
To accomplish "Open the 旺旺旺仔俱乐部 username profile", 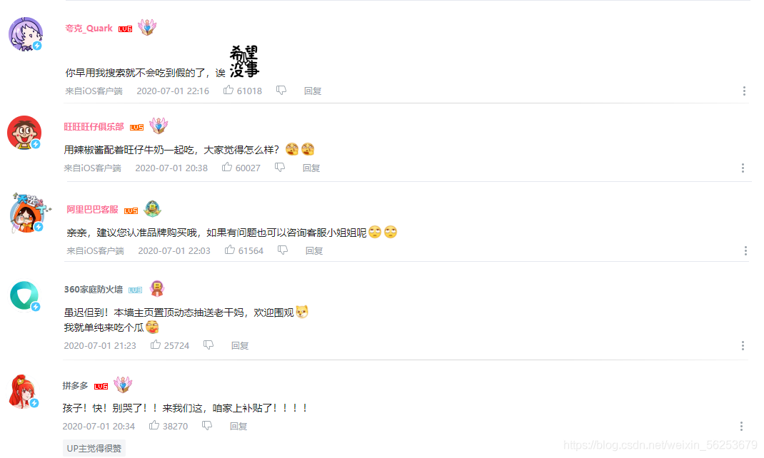I will point(94,126).
